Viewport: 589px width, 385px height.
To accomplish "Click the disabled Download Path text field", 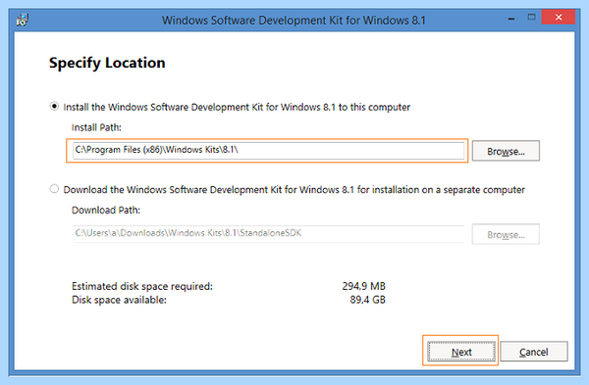I will point(268,233).
